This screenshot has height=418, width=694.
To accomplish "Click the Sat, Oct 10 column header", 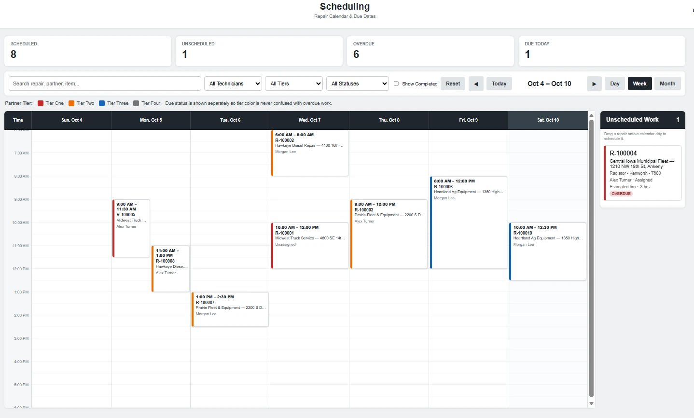I will pos(548,120).
